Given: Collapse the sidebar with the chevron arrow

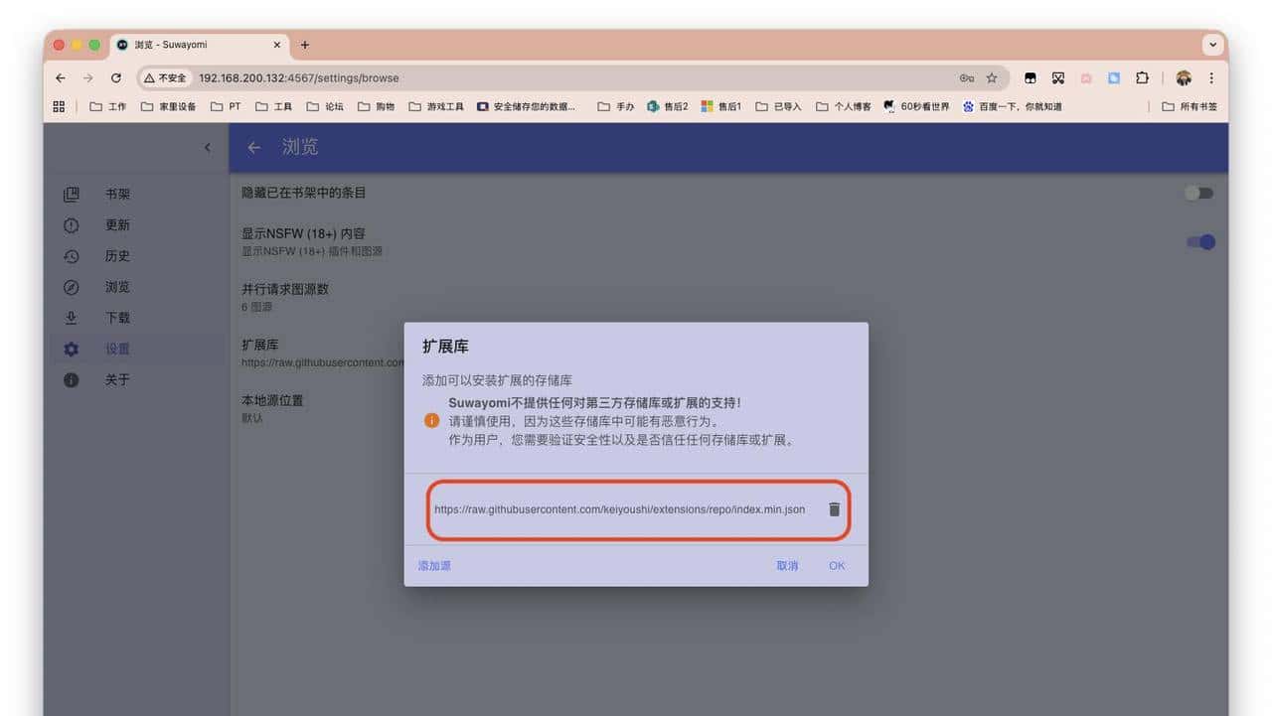Looking at the screenshot, I should (207, 147).
